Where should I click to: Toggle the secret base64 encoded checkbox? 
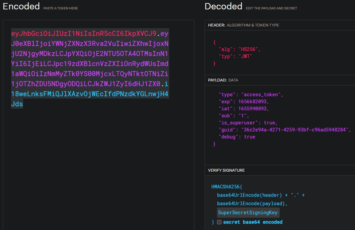tap(219, 222)
